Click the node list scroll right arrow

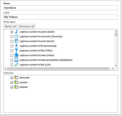113,68
